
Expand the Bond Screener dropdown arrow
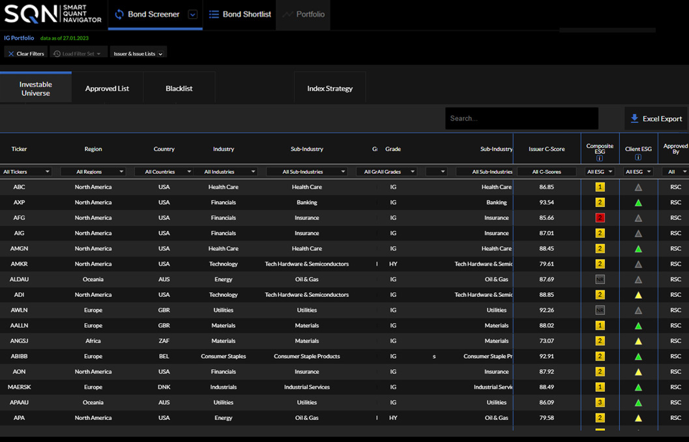pyautogui.click(x=192, y=15)
